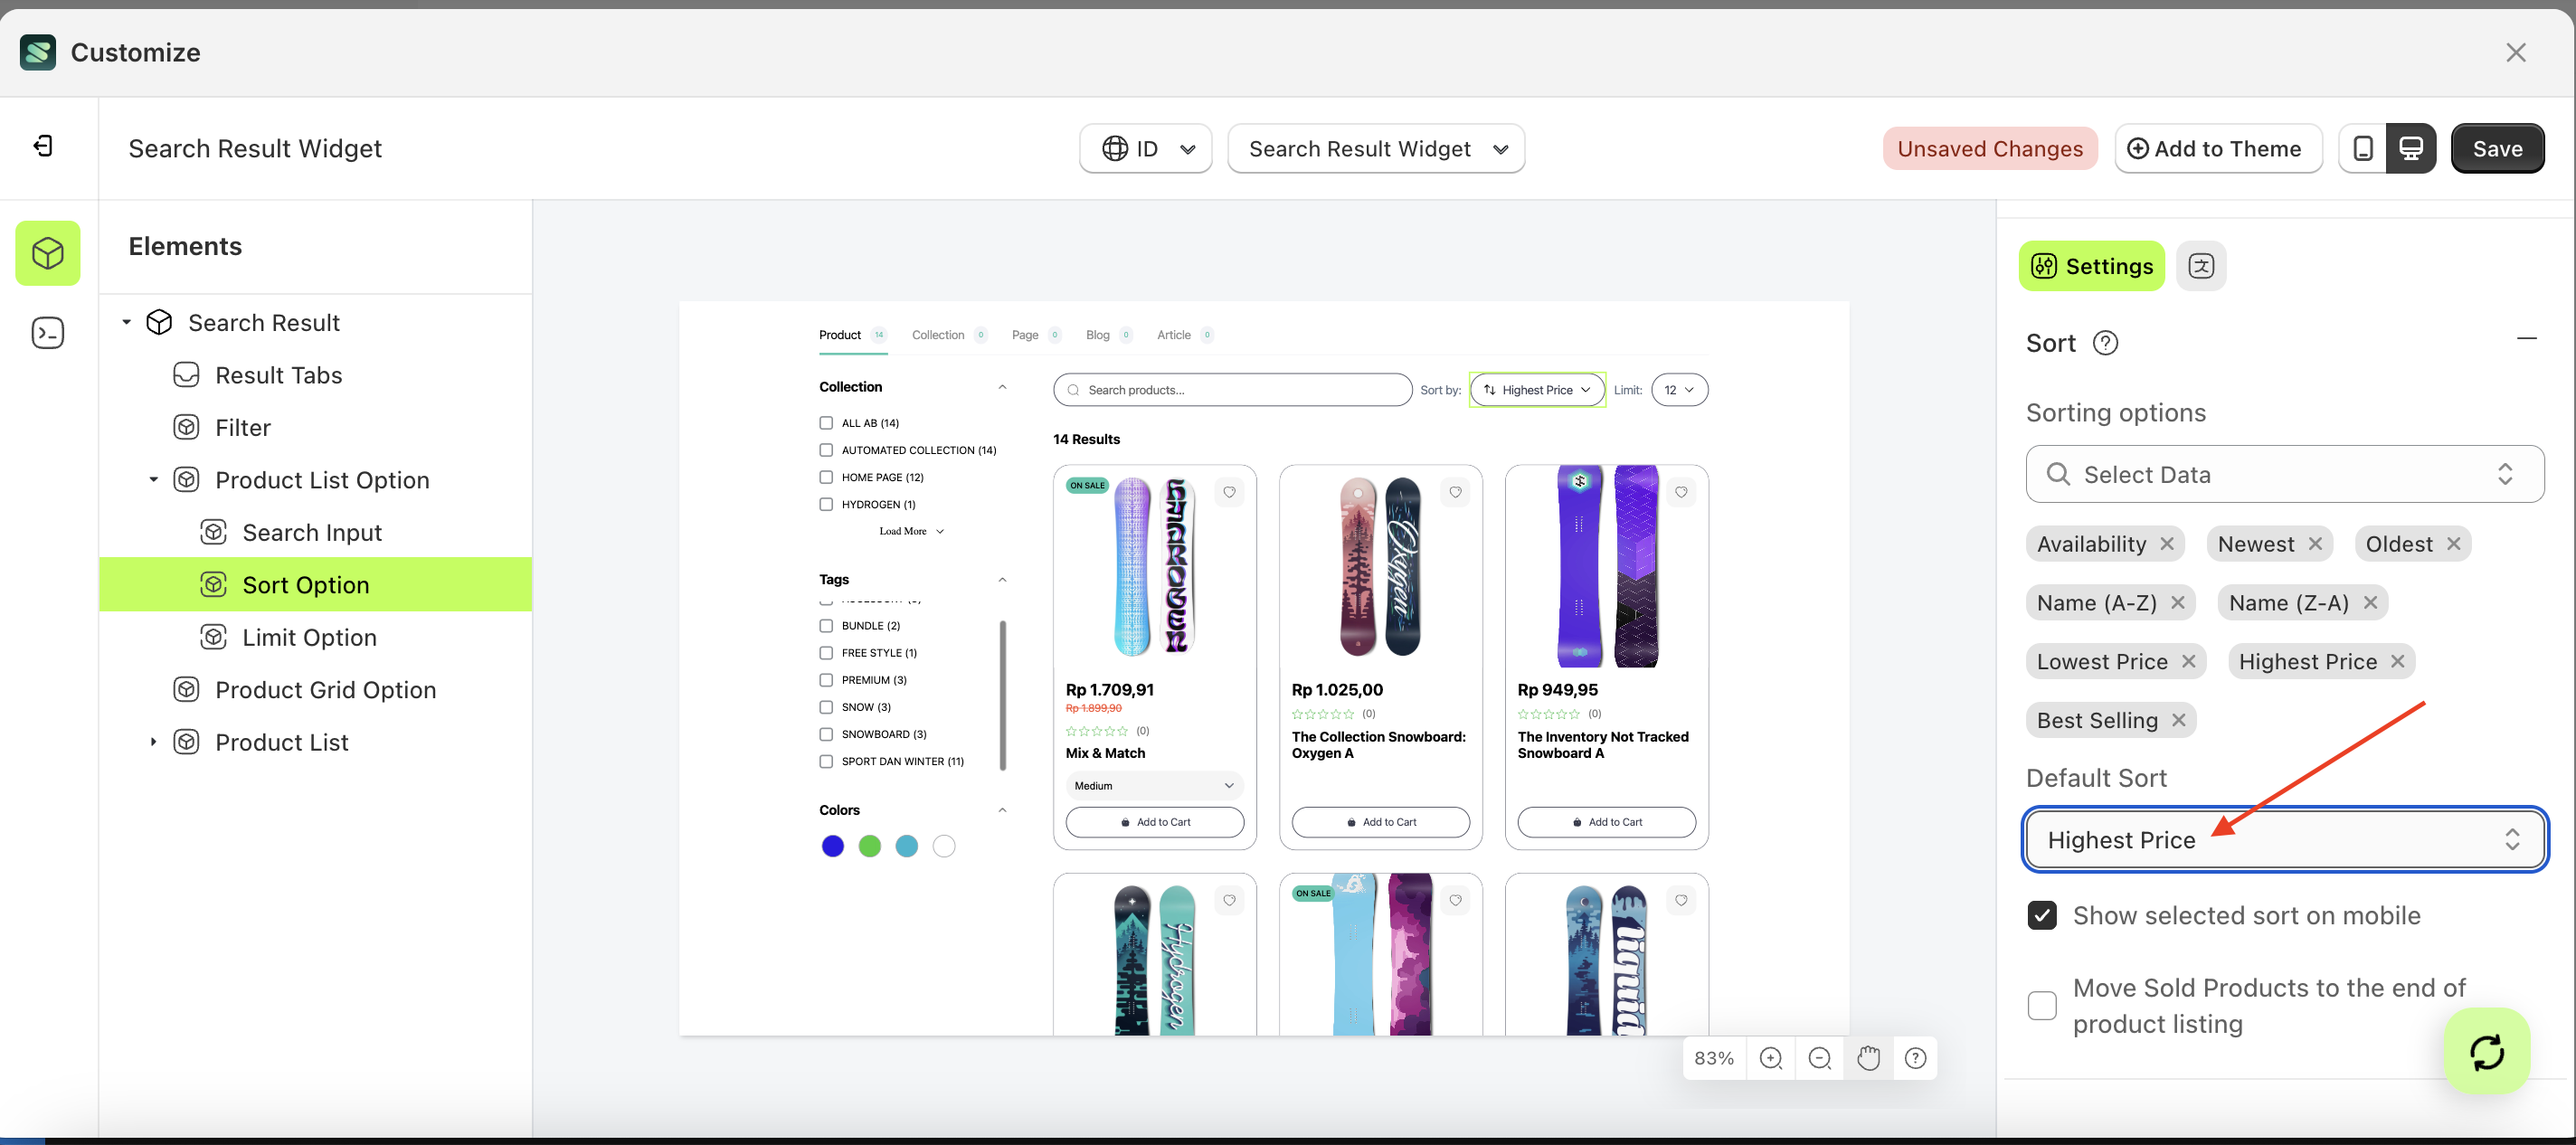
Task: Select Limit Option in Elements tree
Action: pyautogui.click(x=309, y=637)
